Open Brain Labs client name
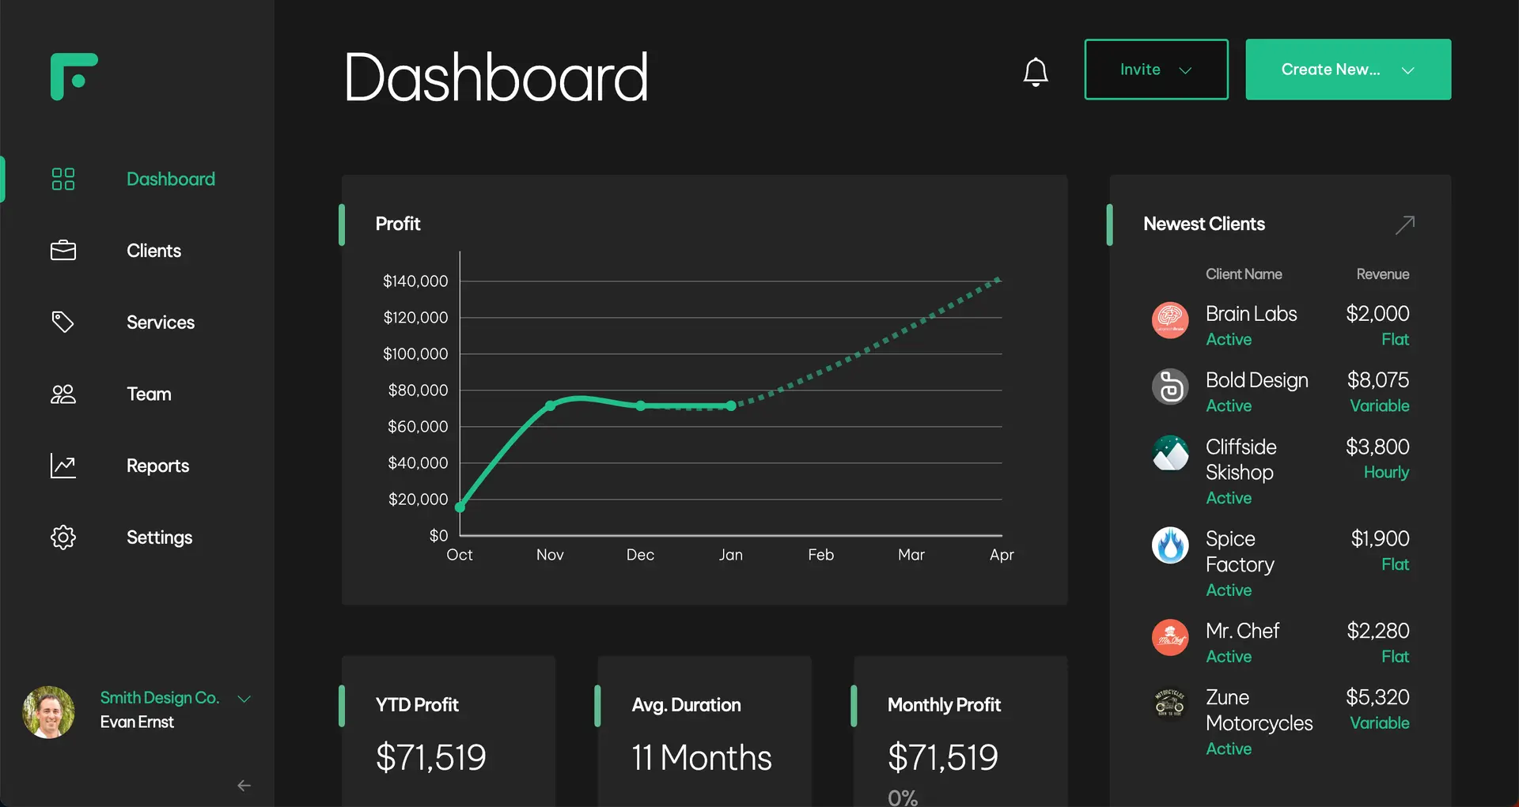 [x=1251, y=314]
